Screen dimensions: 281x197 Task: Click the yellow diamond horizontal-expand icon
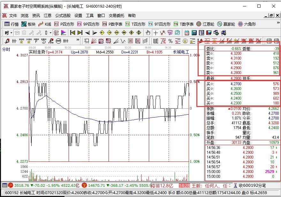tap(117, 33)
